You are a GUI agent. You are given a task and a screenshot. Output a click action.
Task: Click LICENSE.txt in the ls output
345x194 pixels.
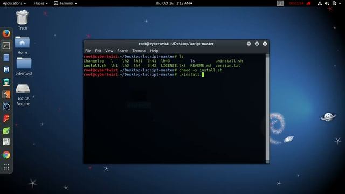pyautogui.click(x=173, y=66)
